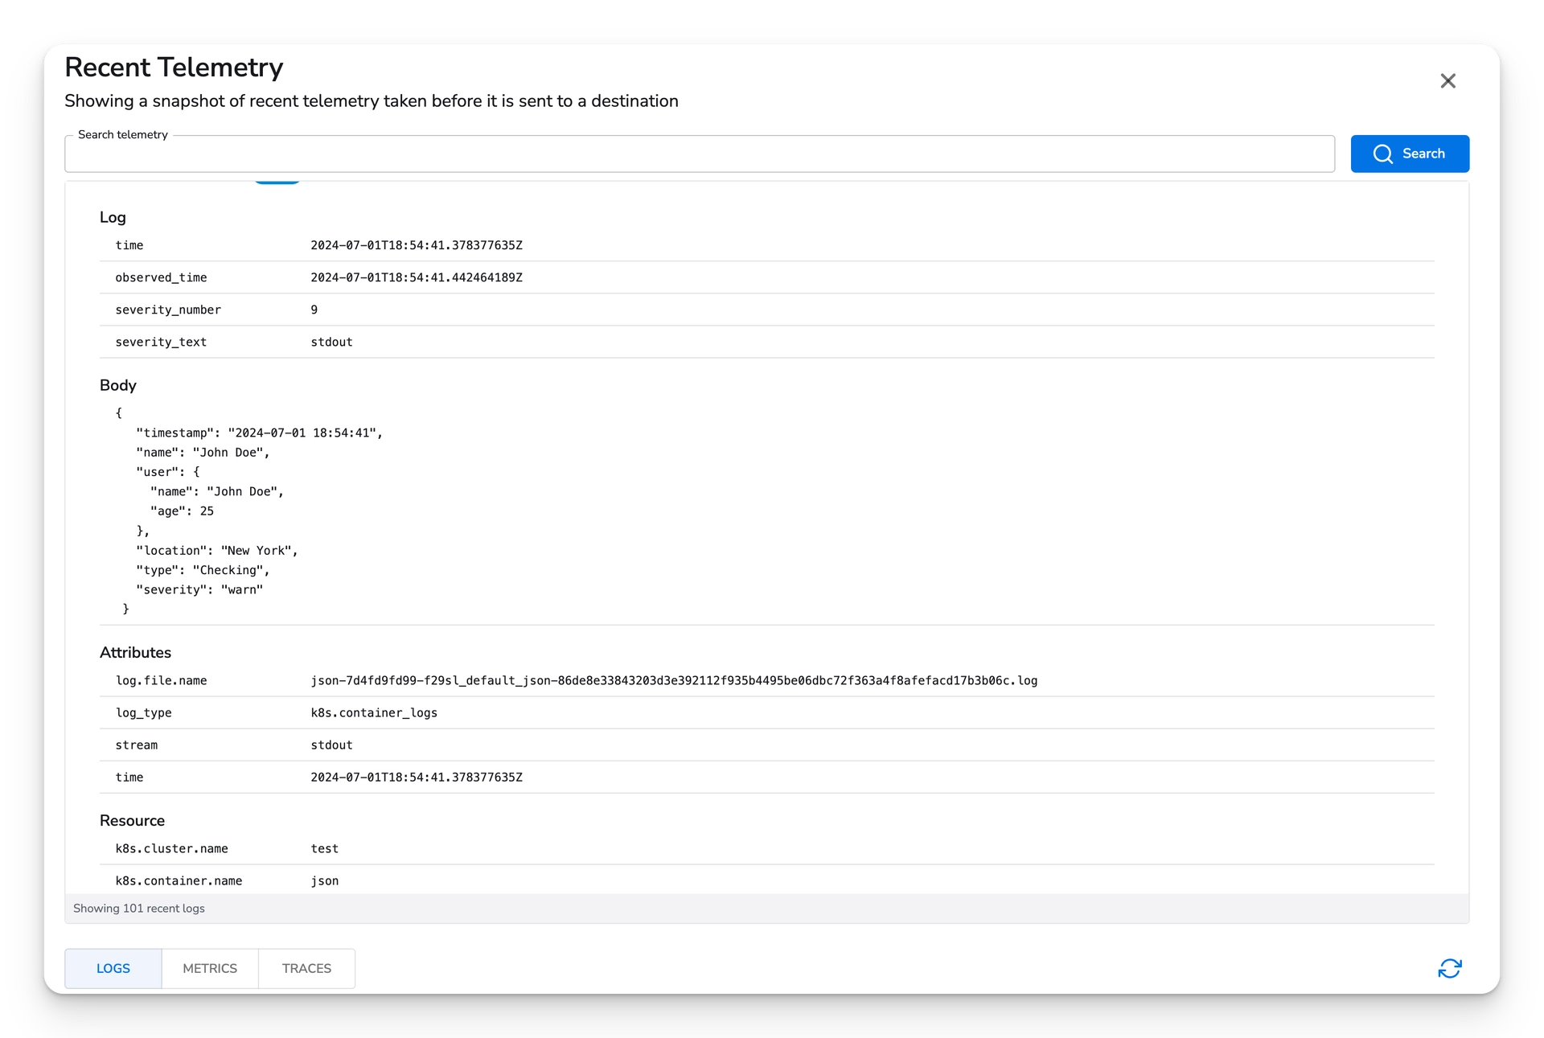
Task: Click the k8s.container.name value json
Action: pyautogui.click(x=325, y=880)
